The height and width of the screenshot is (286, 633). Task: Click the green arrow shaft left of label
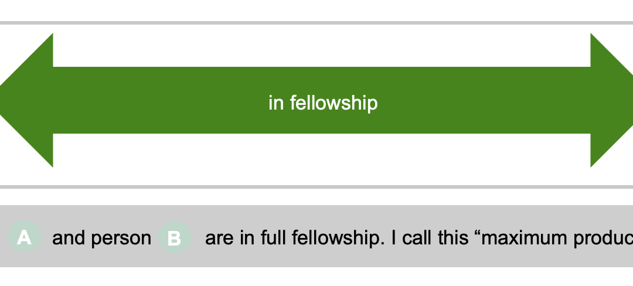[x=161, y=100]
